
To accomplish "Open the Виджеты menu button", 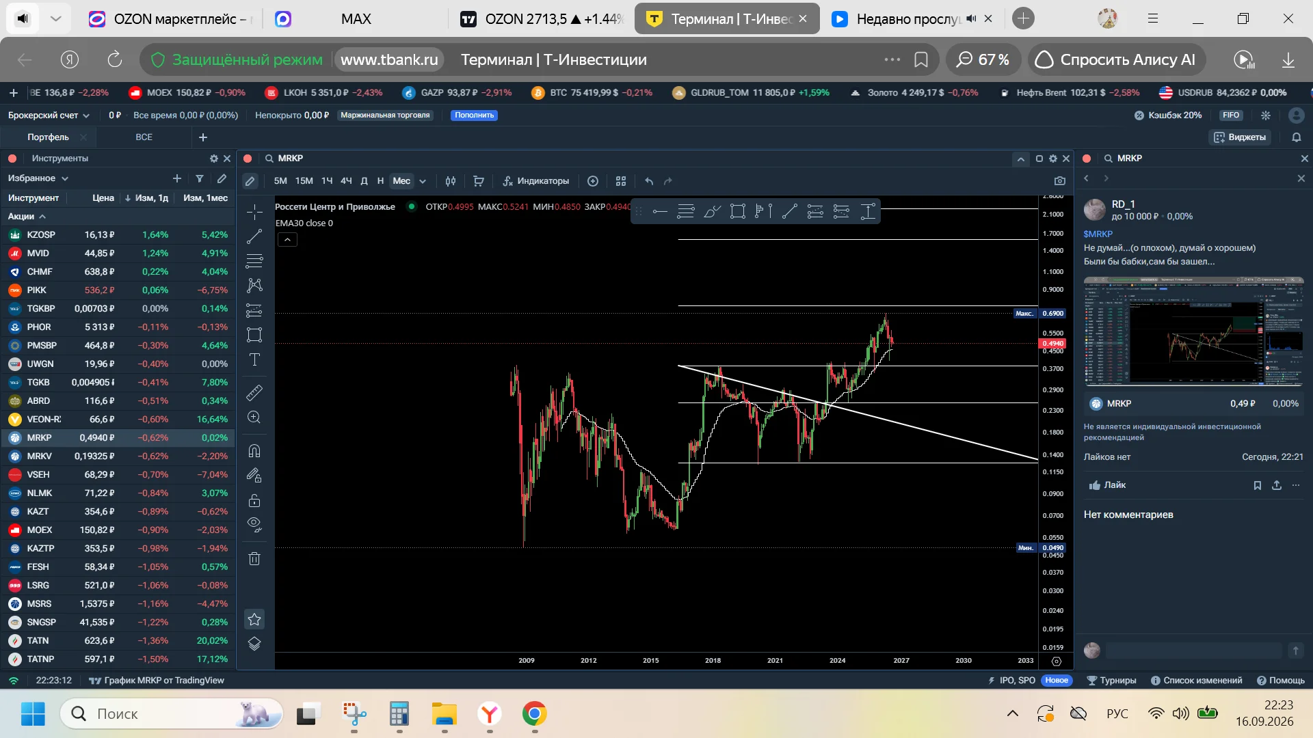I will (1240, 137).
